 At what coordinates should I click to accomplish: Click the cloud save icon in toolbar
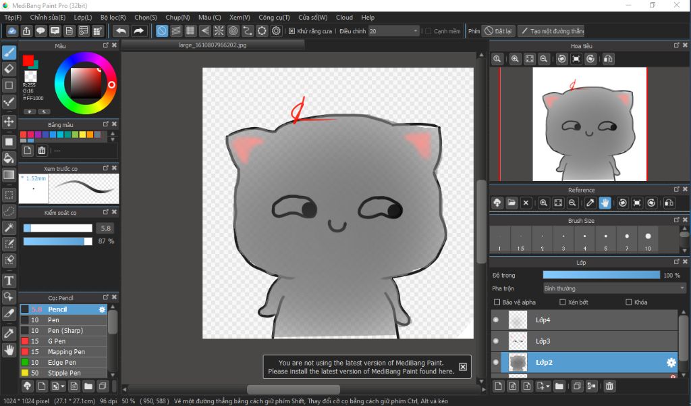tap(12, 31)
